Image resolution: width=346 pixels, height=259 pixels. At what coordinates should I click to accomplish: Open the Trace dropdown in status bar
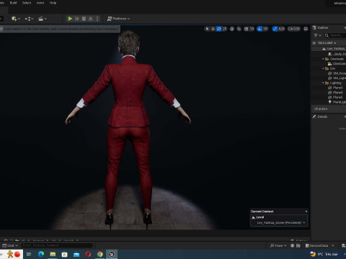(278, 245)
